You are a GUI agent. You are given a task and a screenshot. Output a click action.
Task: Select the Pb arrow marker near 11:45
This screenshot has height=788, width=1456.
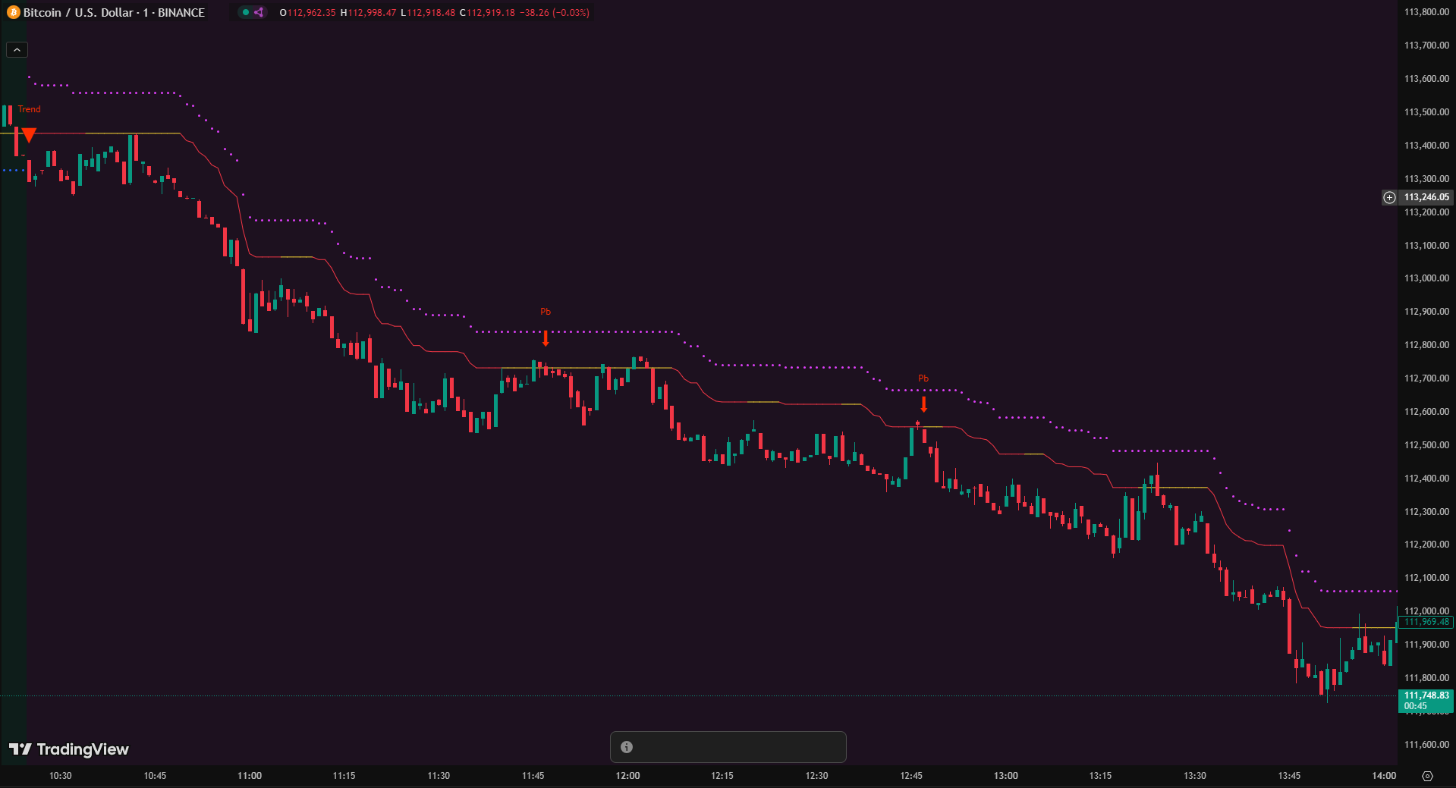(x=546, y=337)
